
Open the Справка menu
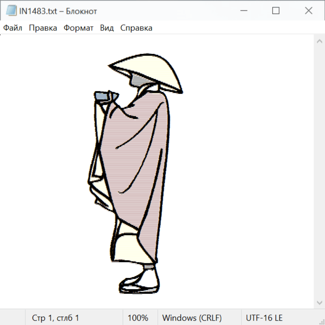pyautogui.click(x=136, y=28)
